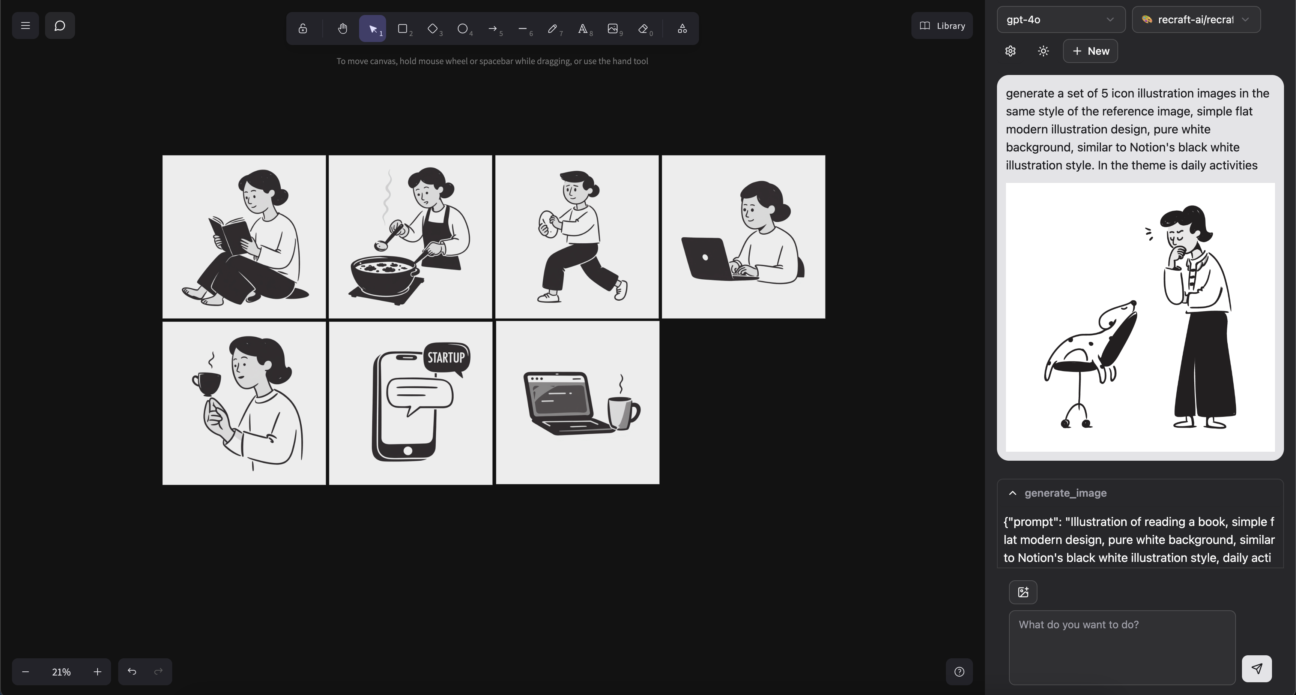Select the diamond shape tool
Image resolution: width=1296 pixels, height=695 pixels.
pyautogui.click(x=433, y=28)
